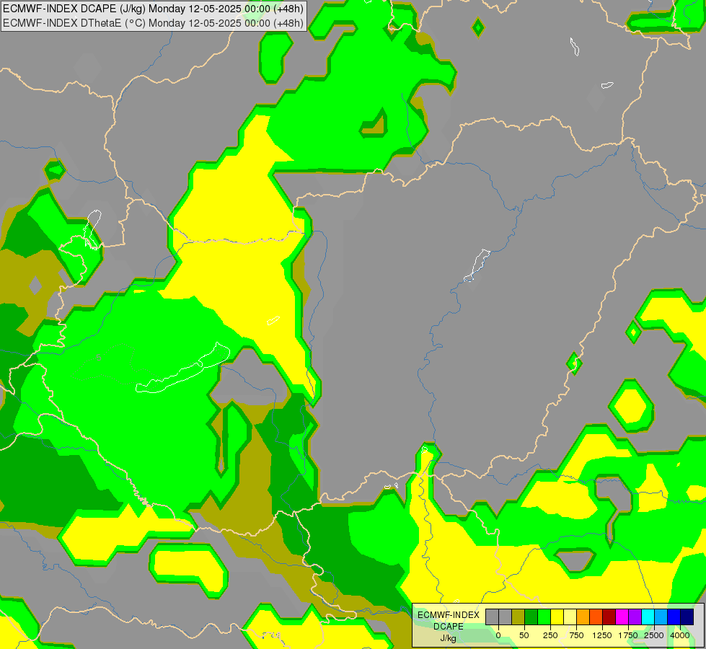
Task: Click the legend value 4000
Action: (680, 635)
